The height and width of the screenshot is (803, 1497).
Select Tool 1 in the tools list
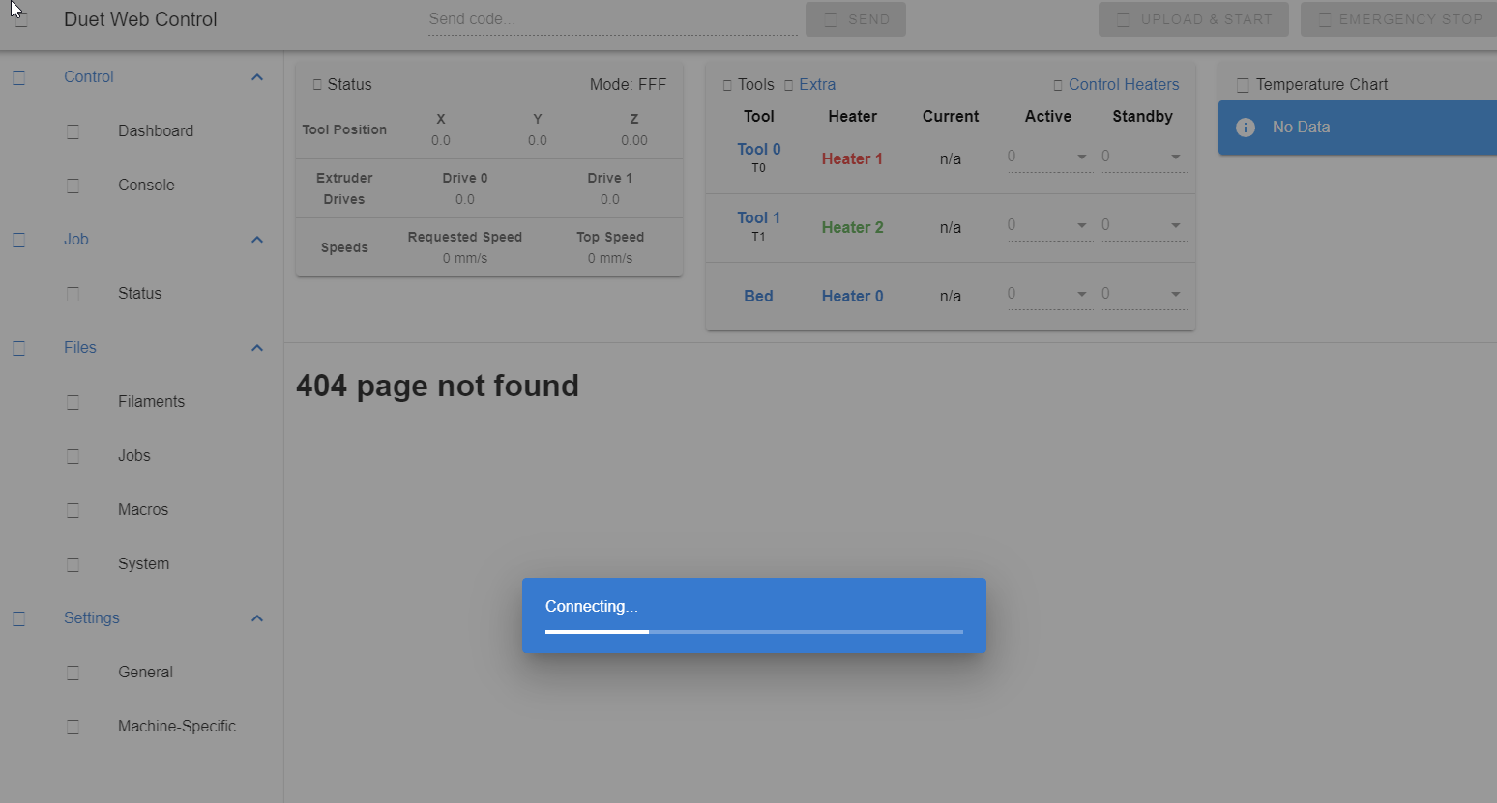coord(758,216)
